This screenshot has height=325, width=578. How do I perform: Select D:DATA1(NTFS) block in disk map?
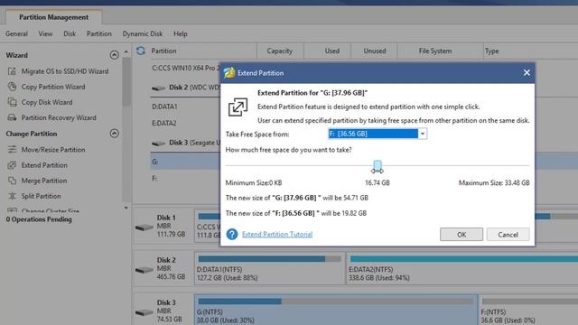click(x=270, y=268)
